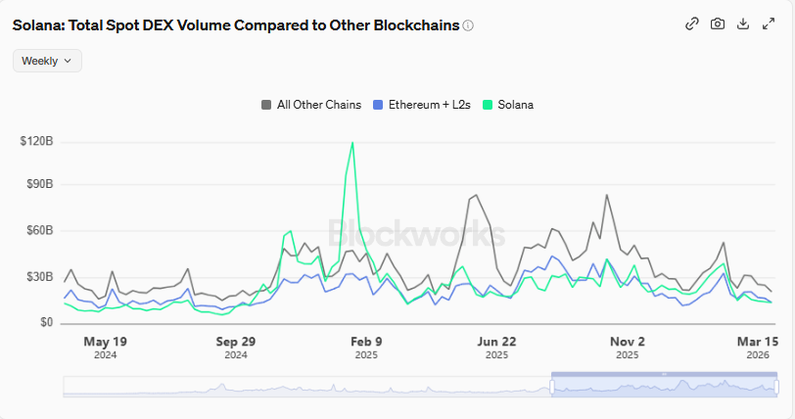Click the top bar of the selected range

pos(664,374)
